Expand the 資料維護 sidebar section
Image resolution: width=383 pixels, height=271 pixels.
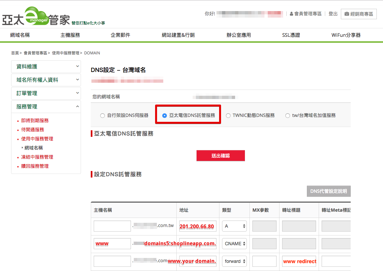(46, 66)
